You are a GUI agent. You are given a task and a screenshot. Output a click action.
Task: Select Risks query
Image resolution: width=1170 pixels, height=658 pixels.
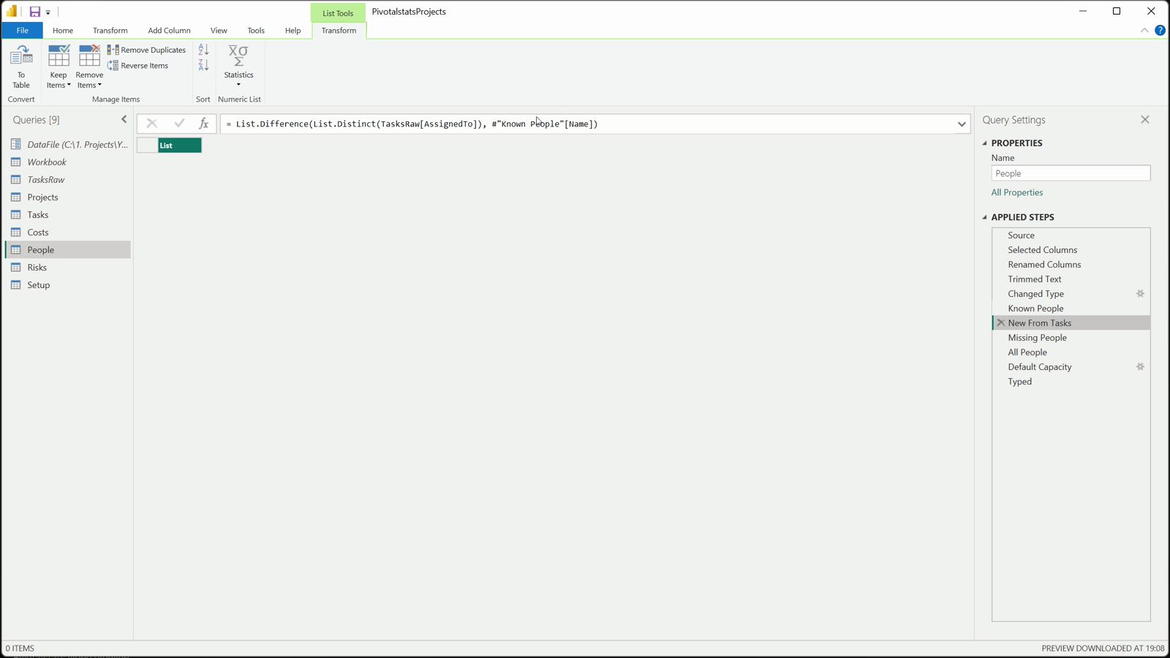click(x=69, y=267)
